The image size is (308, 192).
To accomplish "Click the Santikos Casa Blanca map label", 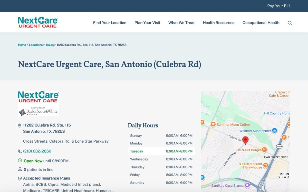I will (x=227, y=185).
